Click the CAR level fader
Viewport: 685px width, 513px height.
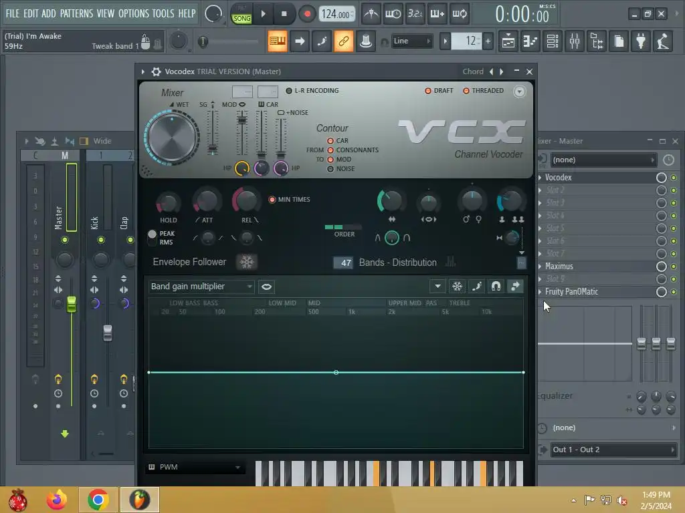pos(262,154)
